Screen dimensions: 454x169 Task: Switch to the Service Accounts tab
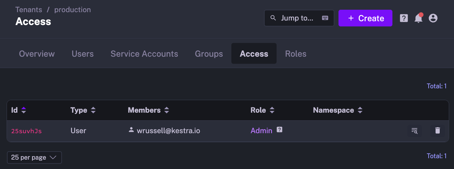click(x=144, y=54)
